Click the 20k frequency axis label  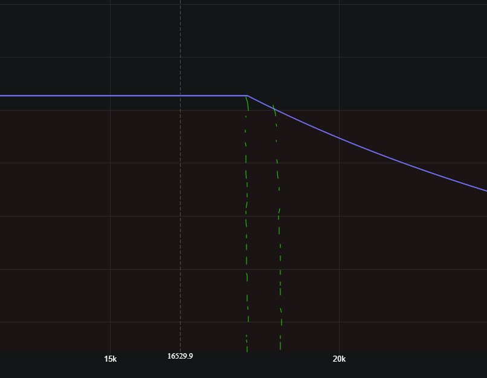[x=339, y=359]
